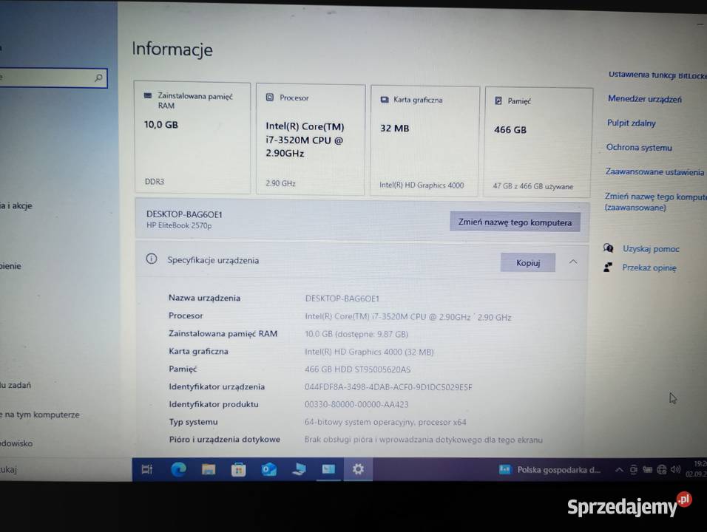Open Task View on the taskbar
The image size is (707, 532).
pyautogui.click(x=147, y=469)
